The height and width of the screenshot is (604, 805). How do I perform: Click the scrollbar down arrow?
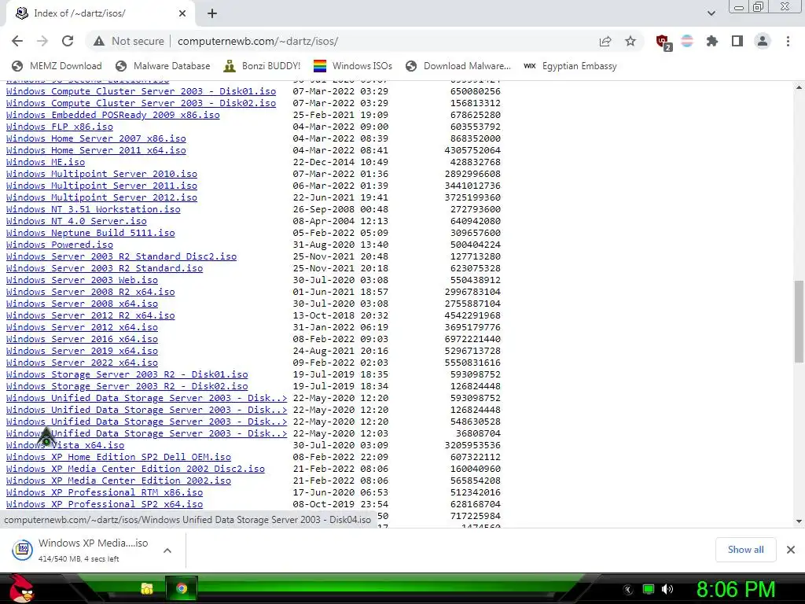799,521
